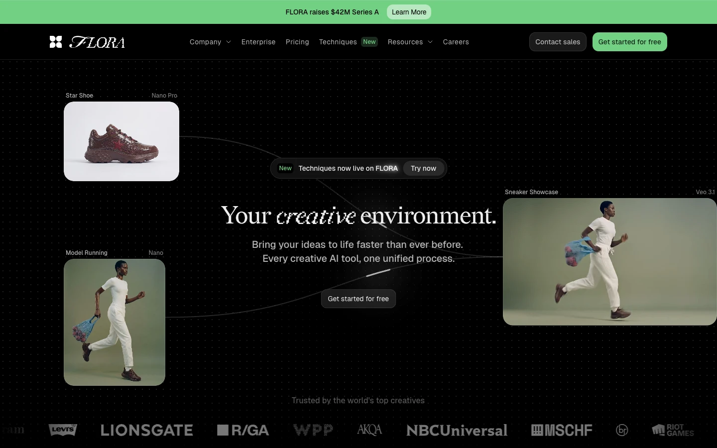Click the LIONSGATE logo
Screen dimensions: 717x448
[147, 430]
